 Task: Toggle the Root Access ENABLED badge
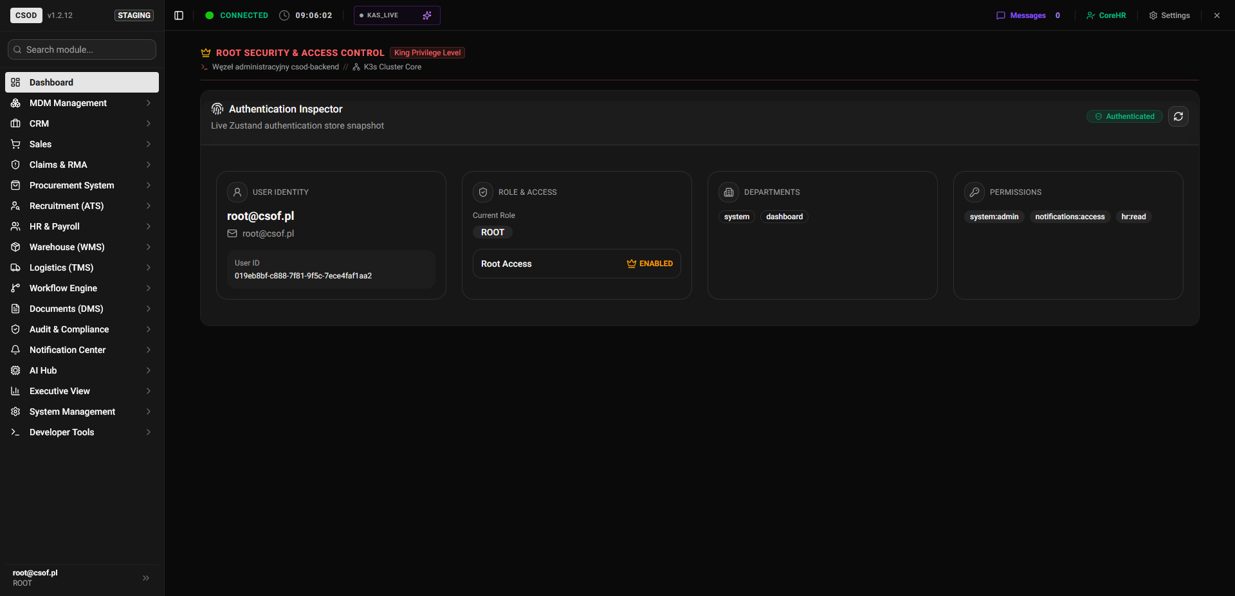coord(650,264)
